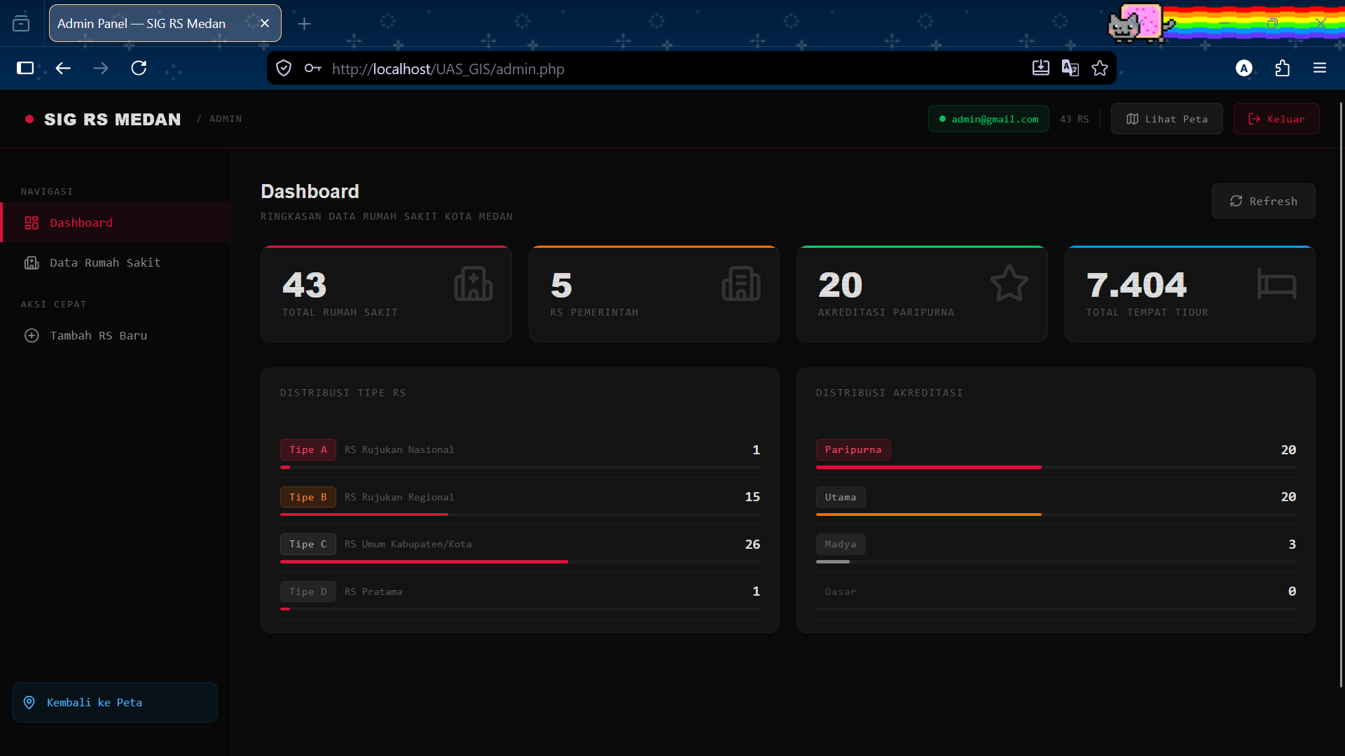Bookmark this page with the star icon
1345x756 pixels.
[1100, 68]
